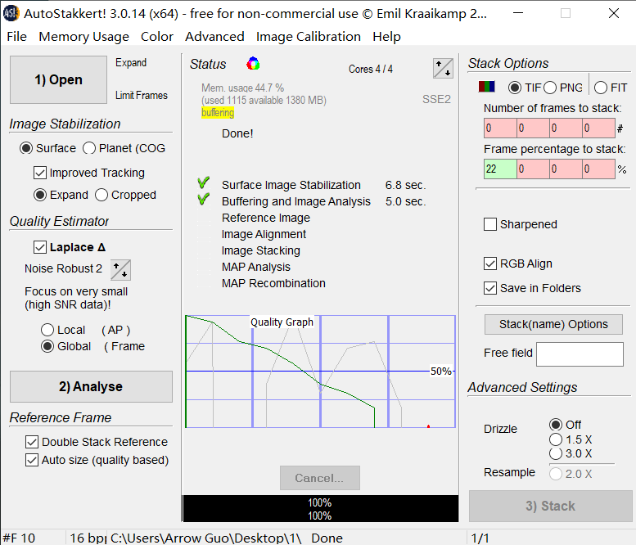
Task: Click the arrows icon beside Cores count
Action: 442,69
